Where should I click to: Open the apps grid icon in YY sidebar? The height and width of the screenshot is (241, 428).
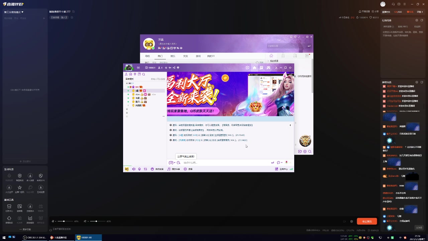pos(307,56)
